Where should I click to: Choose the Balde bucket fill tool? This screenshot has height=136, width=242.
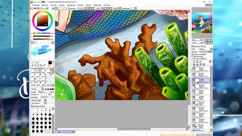pyautogui.click(x=44, y=74)
